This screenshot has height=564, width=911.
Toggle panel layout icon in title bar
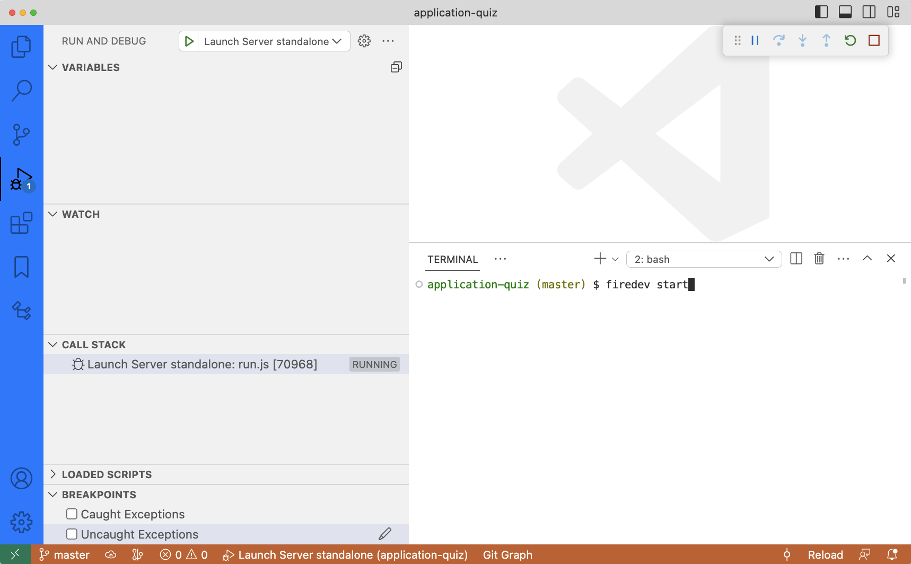click(x=845, y=12)
